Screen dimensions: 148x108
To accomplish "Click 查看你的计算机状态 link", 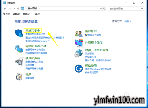I will pos(35,34).
